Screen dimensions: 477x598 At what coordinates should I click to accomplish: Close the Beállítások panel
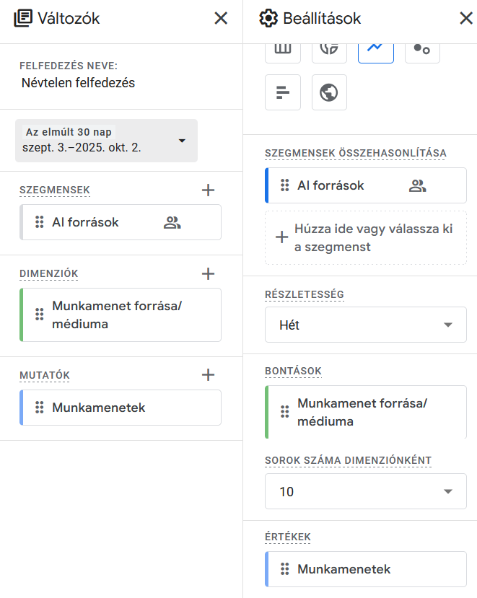click(x=466, y=19)
